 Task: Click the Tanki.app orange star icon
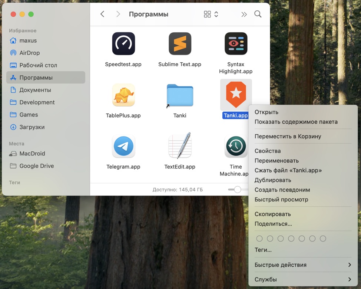(236, 95)
